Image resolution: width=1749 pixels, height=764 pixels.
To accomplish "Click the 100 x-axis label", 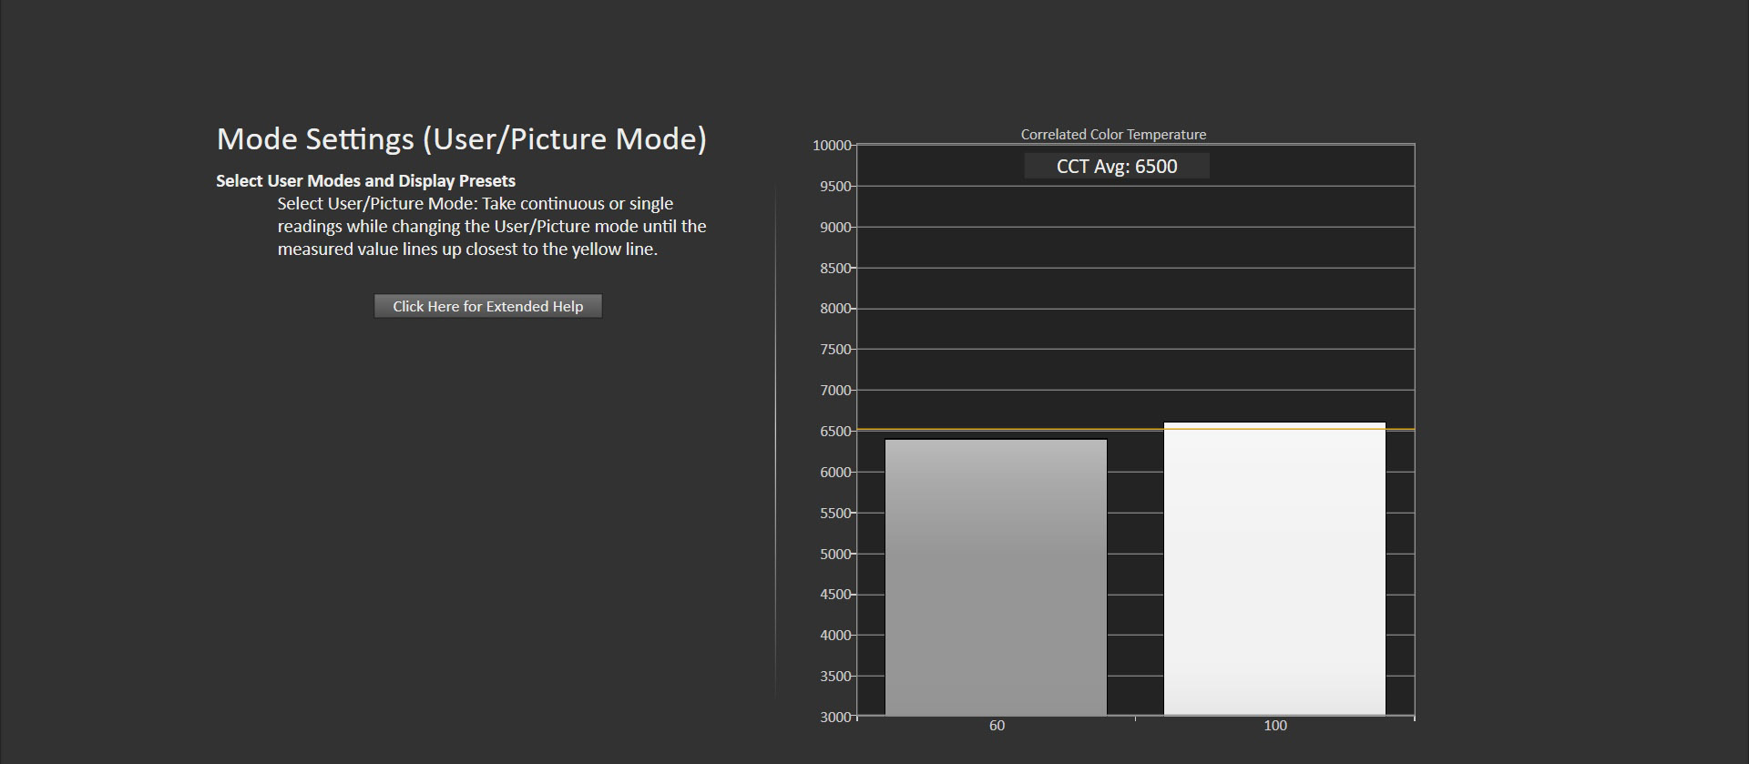I will [1275, 726].
